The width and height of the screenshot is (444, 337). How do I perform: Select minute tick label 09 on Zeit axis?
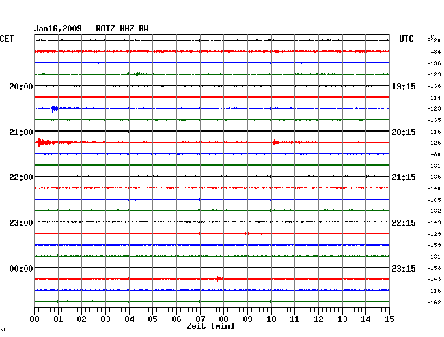pos(247,319)
